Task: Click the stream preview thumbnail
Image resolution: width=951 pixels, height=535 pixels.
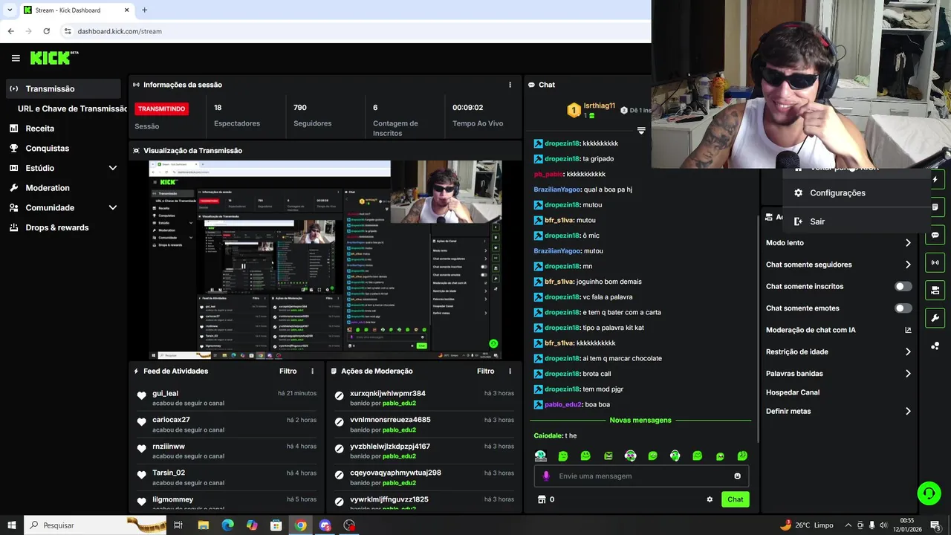Action: (x=325, y=260)
